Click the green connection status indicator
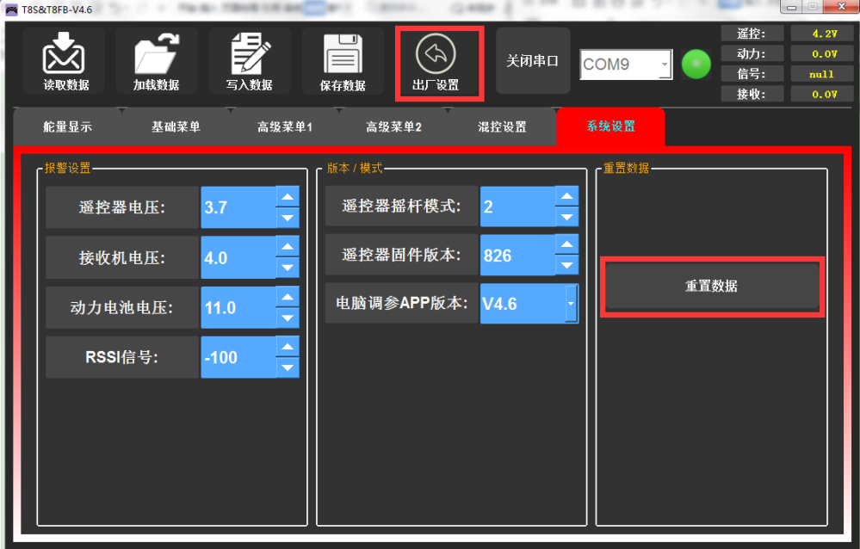 coord(696,65)
